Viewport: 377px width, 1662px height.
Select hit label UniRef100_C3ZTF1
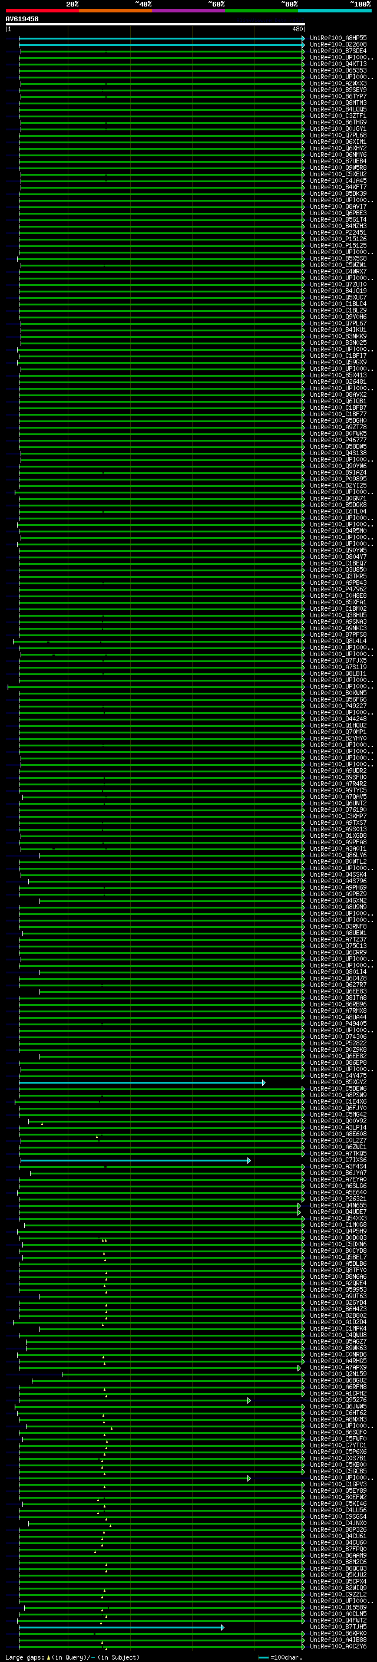tap(338, 116)
